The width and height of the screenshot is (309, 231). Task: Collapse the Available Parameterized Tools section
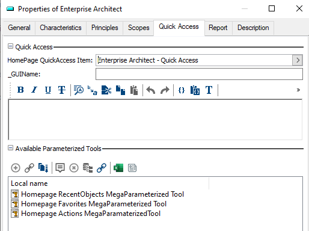click(10, 148)
